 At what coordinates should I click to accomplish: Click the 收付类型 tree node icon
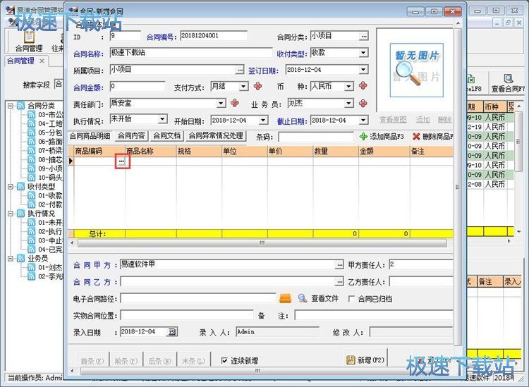[21, 186]
